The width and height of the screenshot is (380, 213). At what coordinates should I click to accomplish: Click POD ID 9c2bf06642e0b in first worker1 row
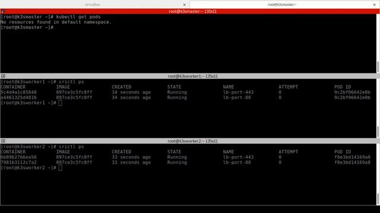(x=352, y=92)
